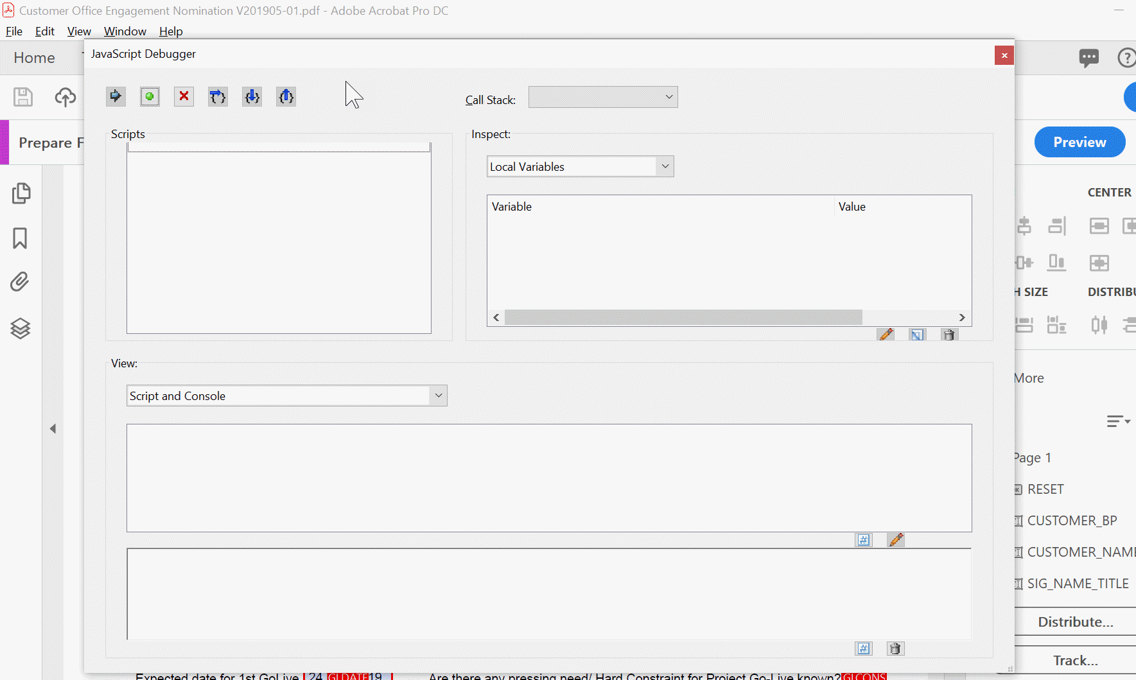Image resolution: width=1136 pixels, height=680 pixels.
Task: Click the Value column header
Action: coord(903,207)
